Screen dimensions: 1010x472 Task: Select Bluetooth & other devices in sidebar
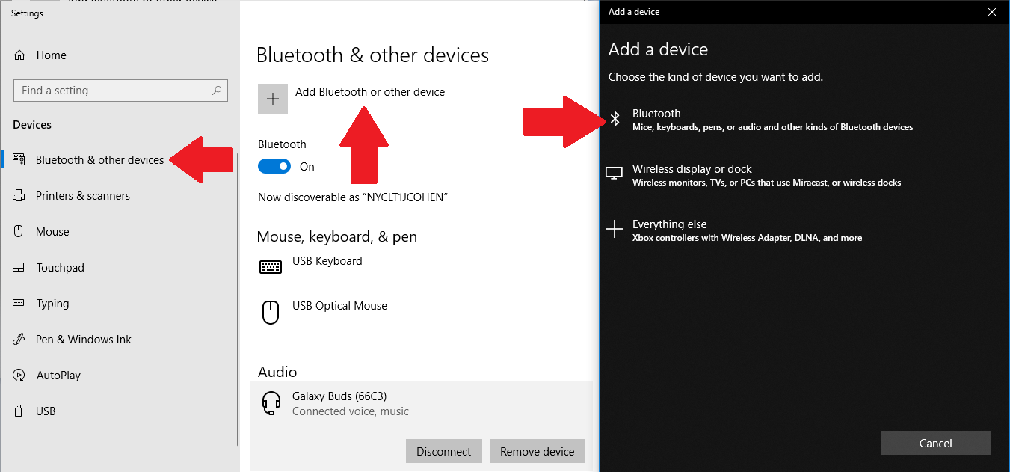pos(99,159)
